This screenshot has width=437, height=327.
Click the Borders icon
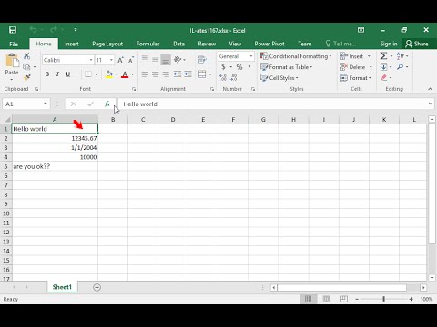tap(88, 74)
